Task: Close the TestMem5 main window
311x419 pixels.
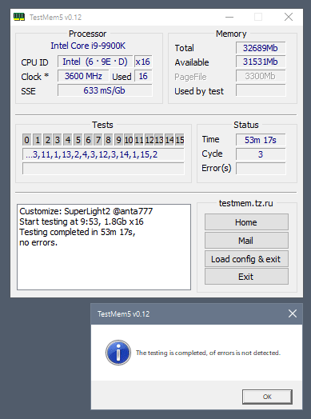Action: [289, 17]
